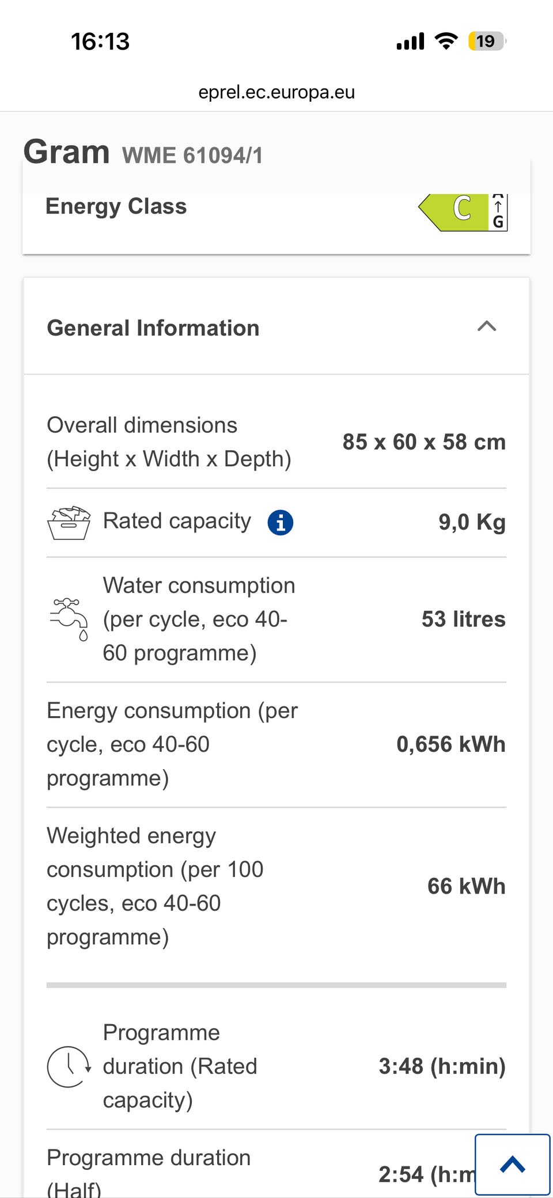Screen dimensions: 553x1198
Task: Click the water tap consumption icon
Action: pyautogui.click(x=69, y=619)
